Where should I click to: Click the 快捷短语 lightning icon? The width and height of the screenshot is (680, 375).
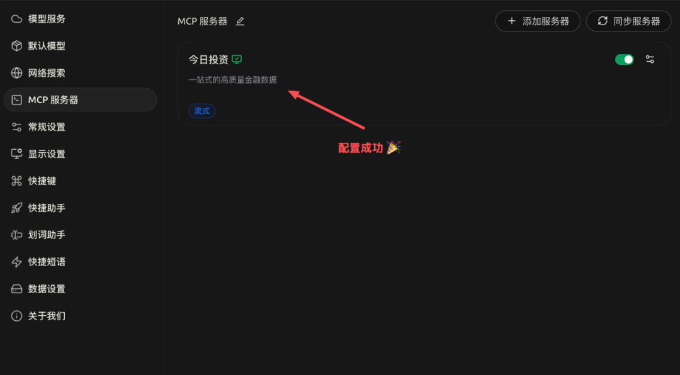pos(16,262)
